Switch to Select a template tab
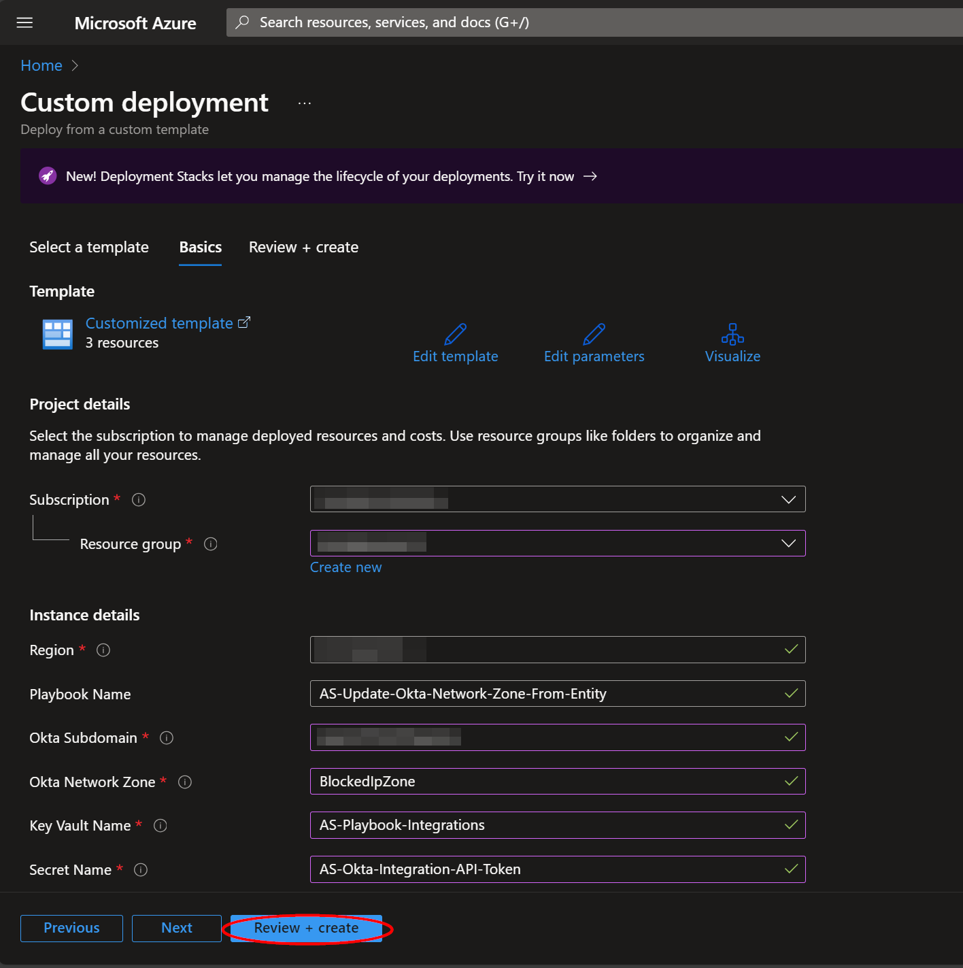 pos(89,248)
